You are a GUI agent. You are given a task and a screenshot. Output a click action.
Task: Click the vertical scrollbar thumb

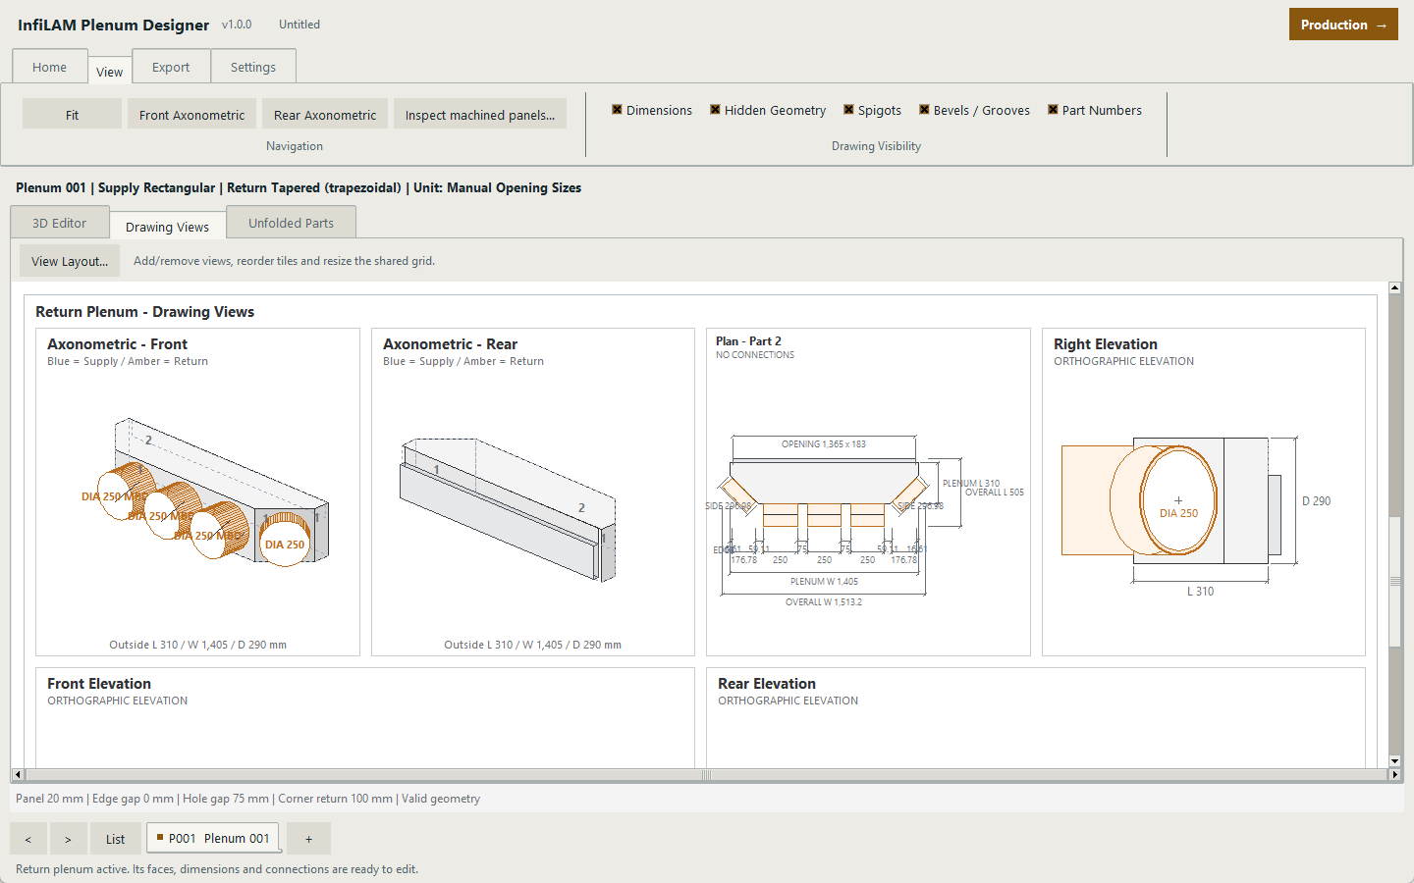[x=1394, y=581]
